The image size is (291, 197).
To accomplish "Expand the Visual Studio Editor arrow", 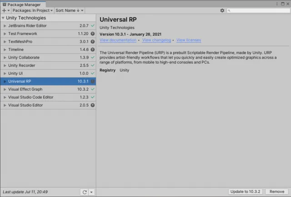I will (5, 105).
